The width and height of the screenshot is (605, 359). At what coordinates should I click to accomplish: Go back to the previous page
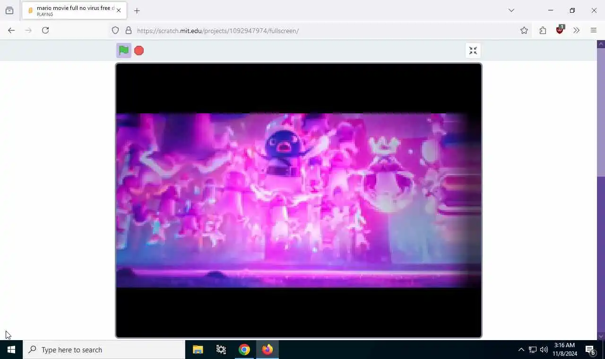pyautogui.click(x=11, y=30)
